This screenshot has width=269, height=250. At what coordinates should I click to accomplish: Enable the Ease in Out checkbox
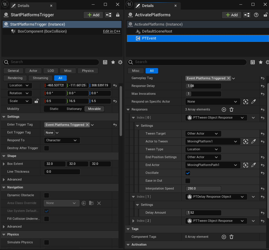coord(187,181)
